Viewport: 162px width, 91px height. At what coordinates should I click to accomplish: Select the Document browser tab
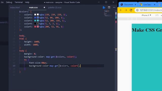point(129,5)
